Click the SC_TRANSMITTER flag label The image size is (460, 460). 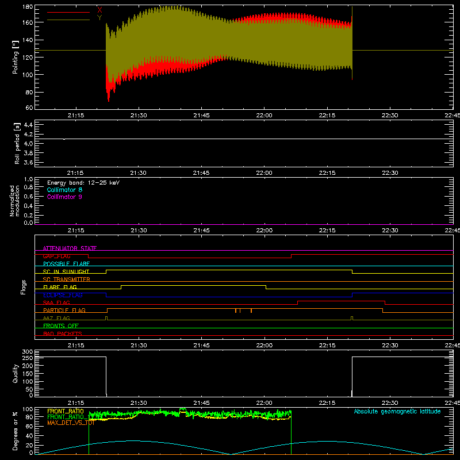coord(67,279)
